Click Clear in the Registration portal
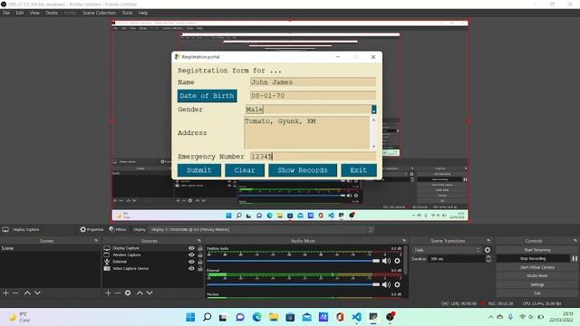The image size is (580, 326). 245,170
